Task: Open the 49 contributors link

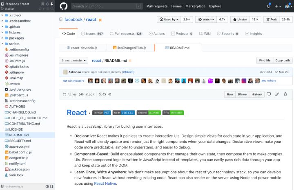Action: pyautogui.click(x=73, y=81)
